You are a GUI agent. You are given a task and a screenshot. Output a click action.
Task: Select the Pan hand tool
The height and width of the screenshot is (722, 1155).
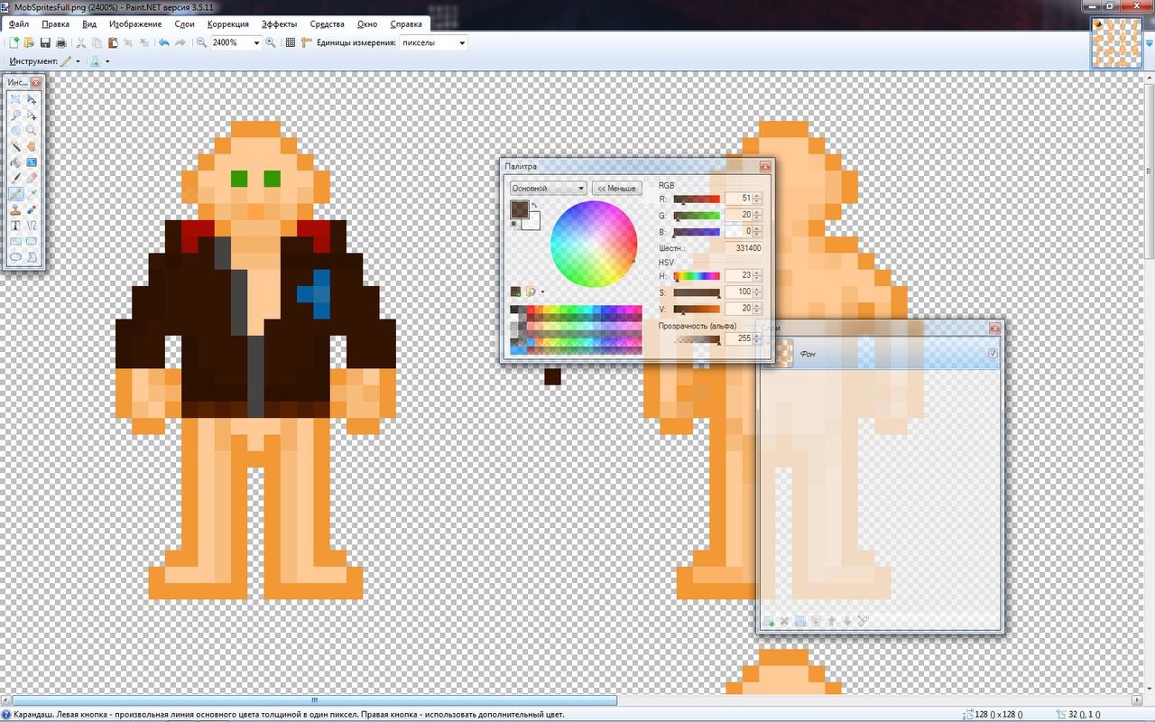tap(32, 146)
